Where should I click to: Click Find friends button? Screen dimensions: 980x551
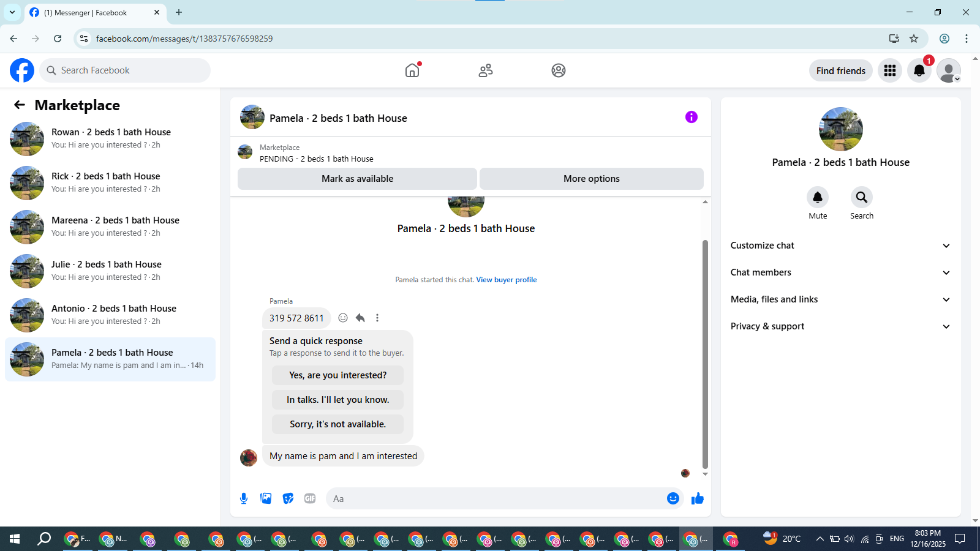[841, 70]
